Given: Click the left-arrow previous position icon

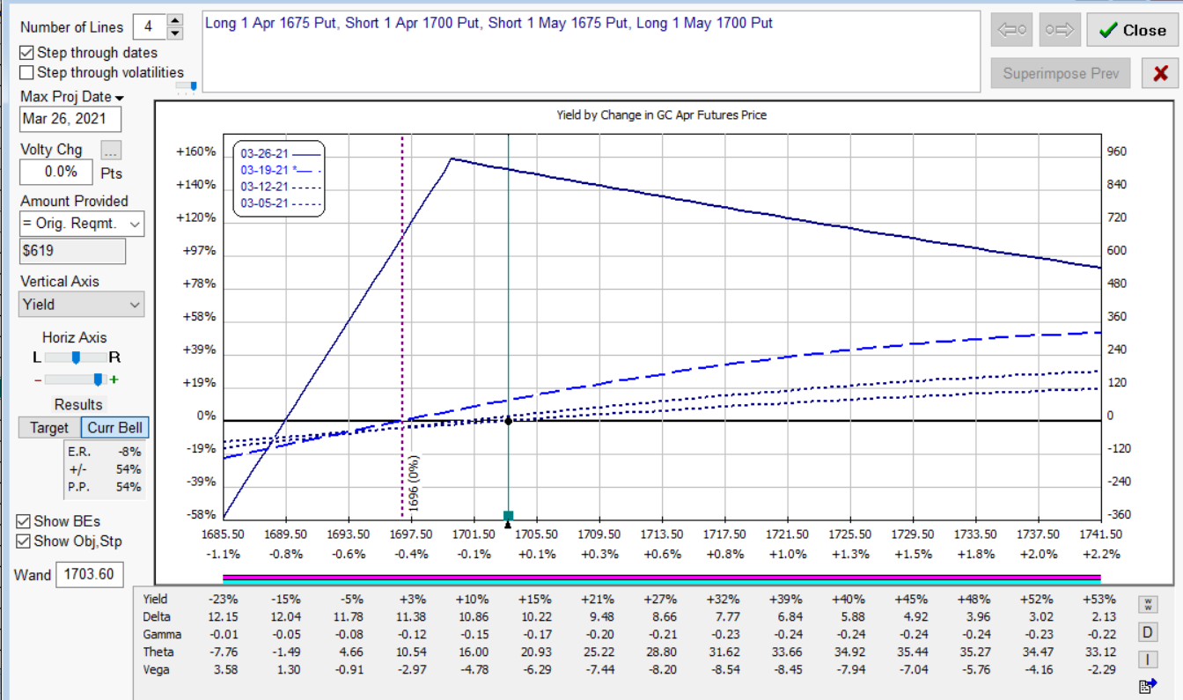Looking at the screenshot, I should (1011, 29).
